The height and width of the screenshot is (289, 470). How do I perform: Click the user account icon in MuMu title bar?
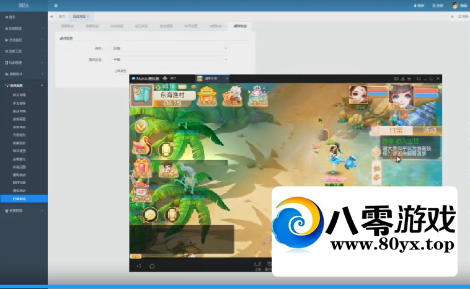pos(402,79)
